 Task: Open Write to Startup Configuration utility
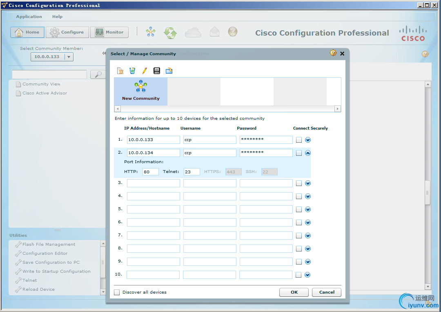[x=53, y=272]
